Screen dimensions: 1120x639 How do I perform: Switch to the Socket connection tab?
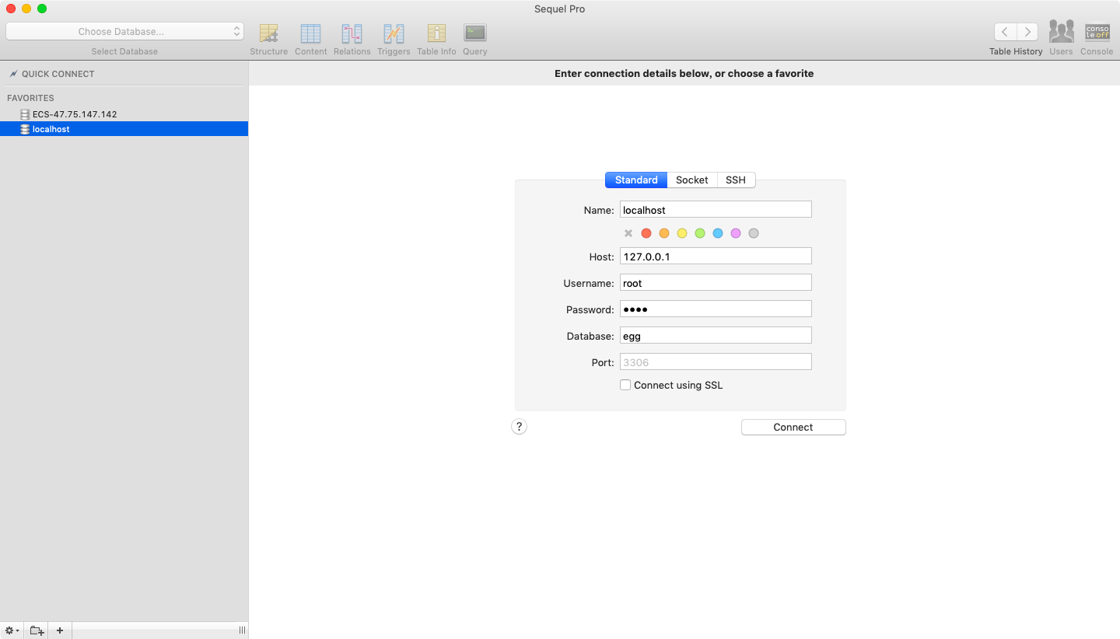pyautogui.click(x=691, y=180)
